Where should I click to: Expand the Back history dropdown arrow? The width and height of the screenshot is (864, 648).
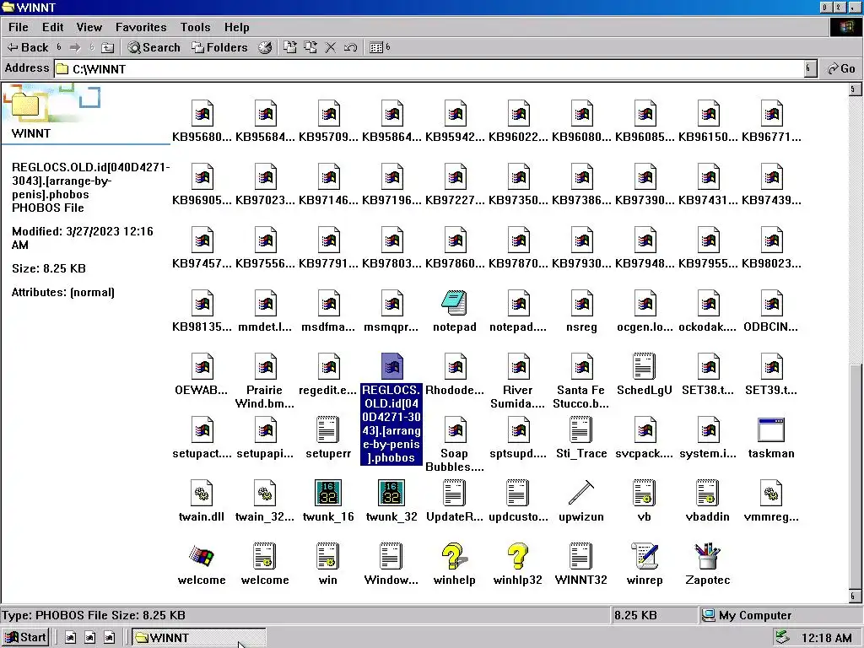(x=59, y=47)
